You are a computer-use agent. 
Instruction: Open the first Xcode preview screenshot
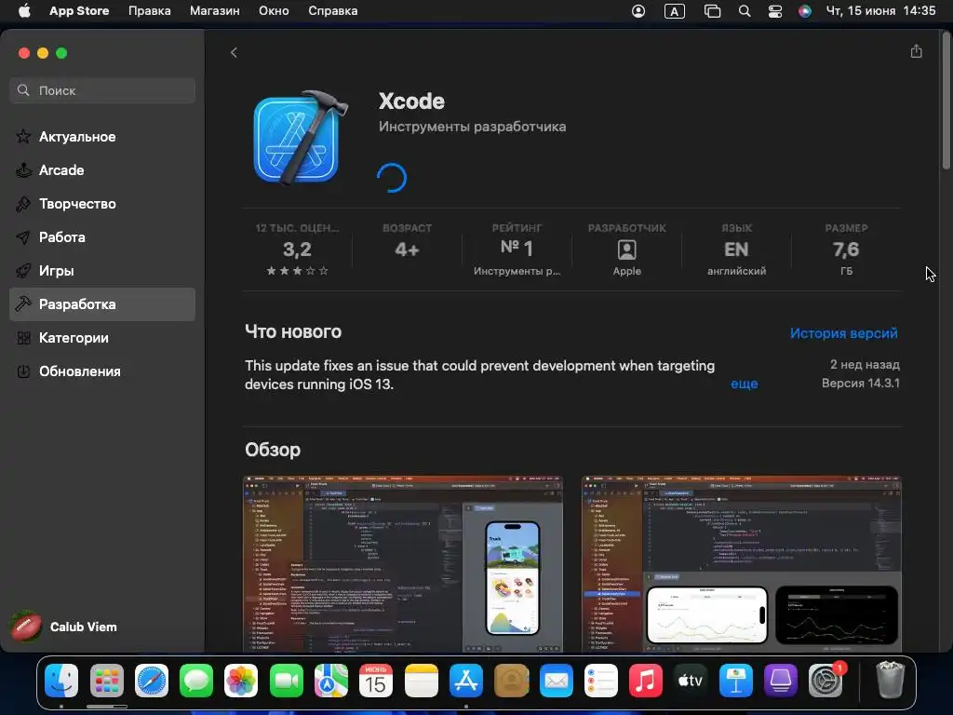click(x=403, y=563)
